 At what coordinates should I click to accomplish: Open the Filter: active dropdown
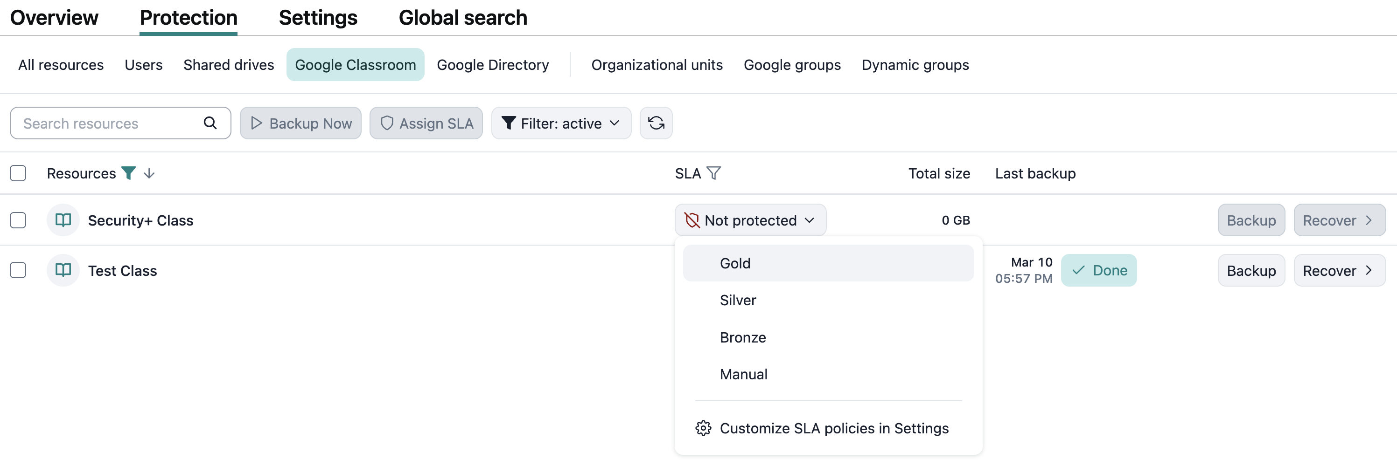pyautogui.click(x=561, y=123)
